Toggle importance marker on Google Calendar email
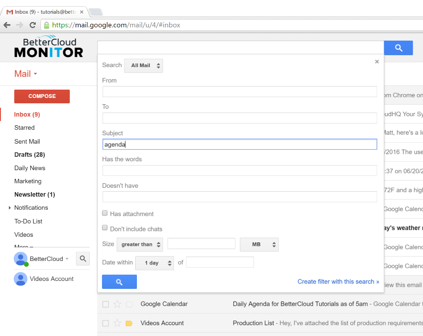 (129, 305)
